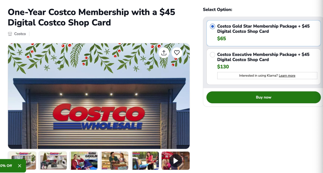Click the green discount offer badge text
The width and height of the screenshot is (323, 173).
click(x=6, y=166)
